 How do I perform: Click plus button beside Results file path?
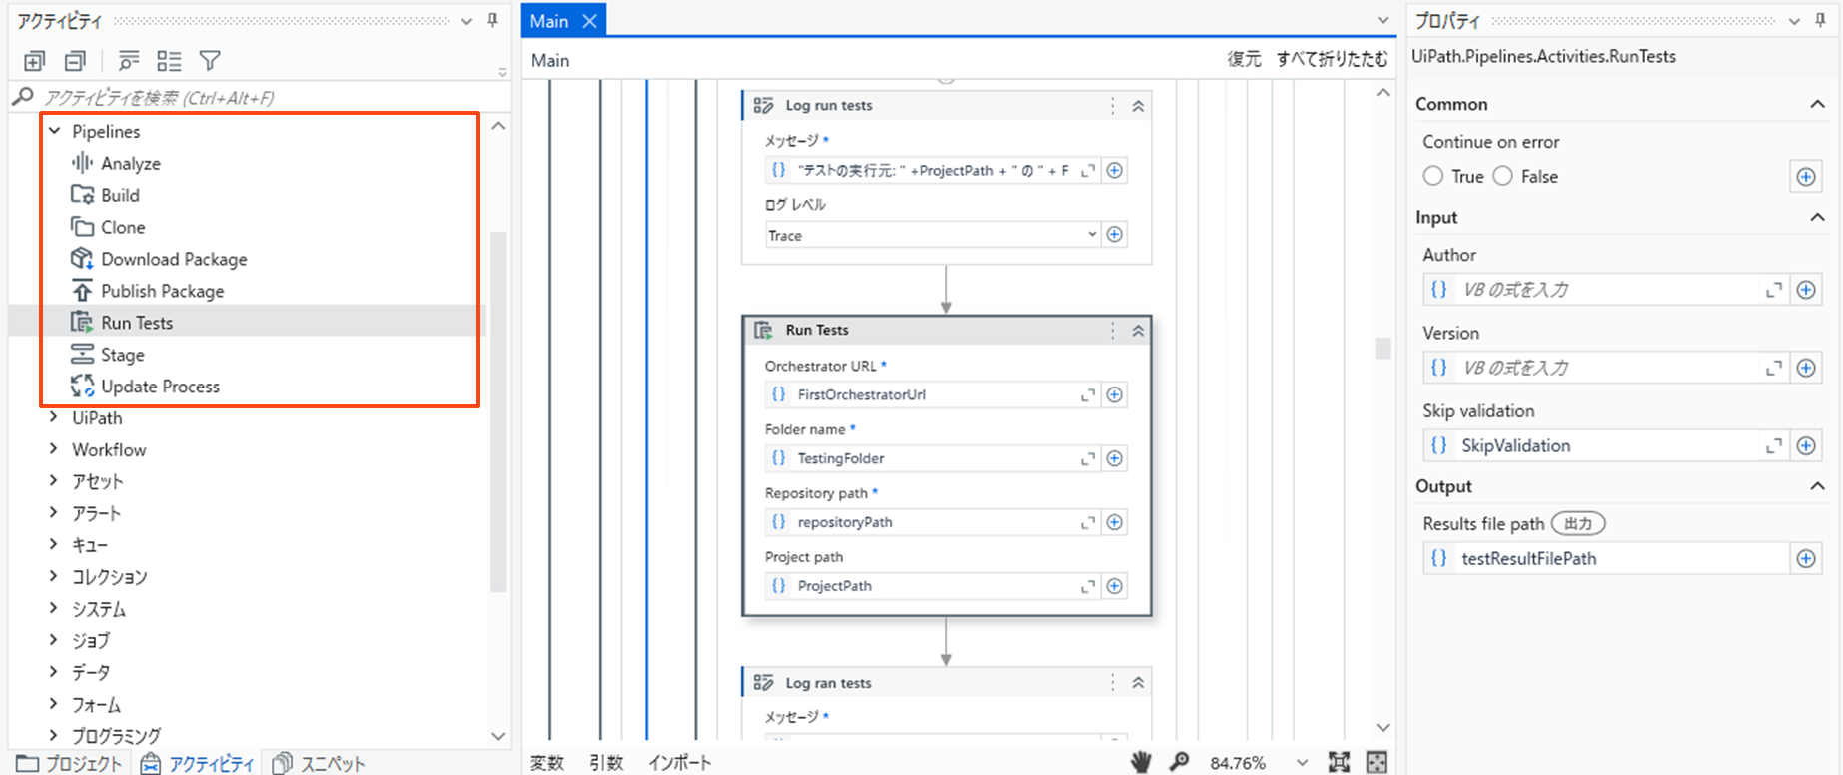click(1806, 558)
